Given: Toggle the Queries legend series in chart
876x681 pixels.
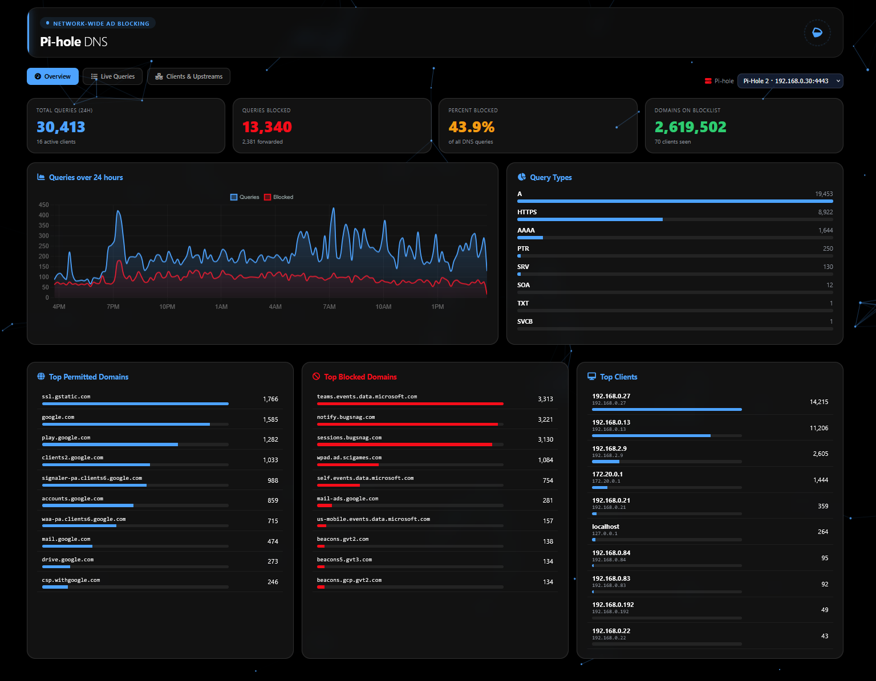Looking at the screenshot, I should (x=245, y=197).
